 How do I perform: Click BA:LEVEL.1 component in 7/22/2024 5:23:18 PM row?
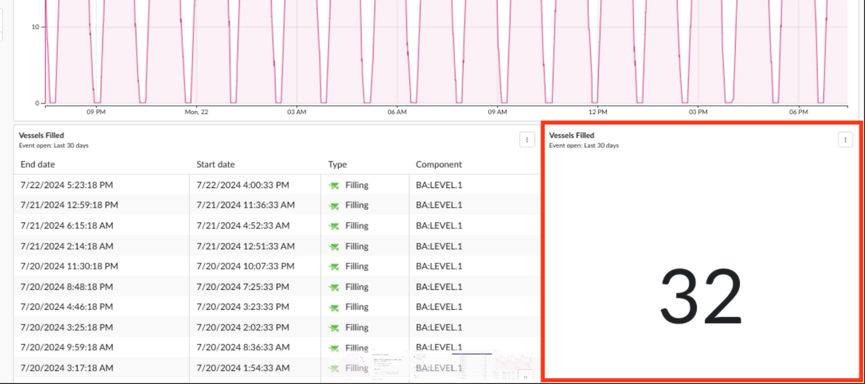point(439,185)
